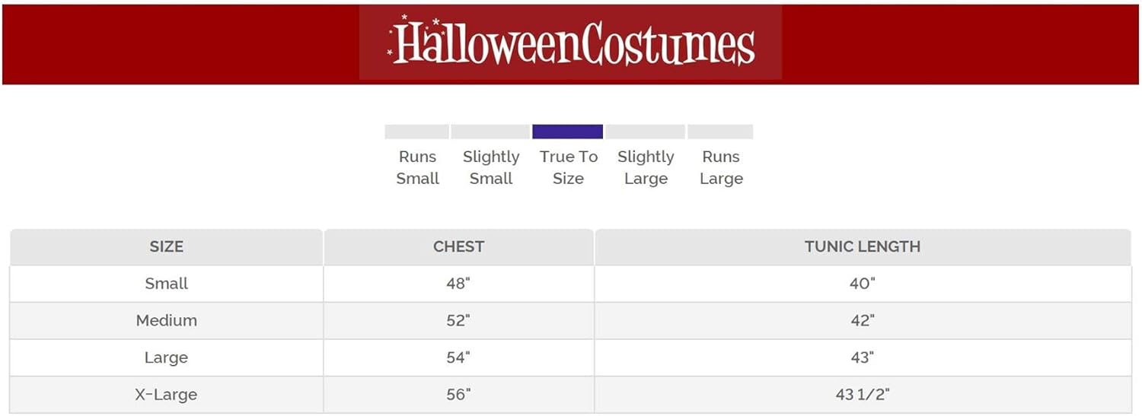1142x416 pixels.
Task: Click the HalloweenCostumes logo
Action: point(571,43)
